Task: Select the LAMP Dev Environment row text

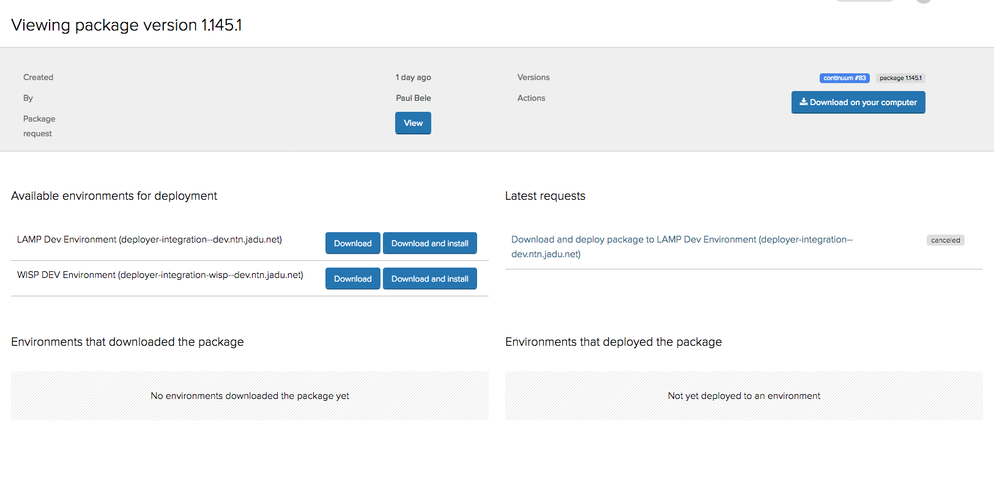Action: pos(149,239)
